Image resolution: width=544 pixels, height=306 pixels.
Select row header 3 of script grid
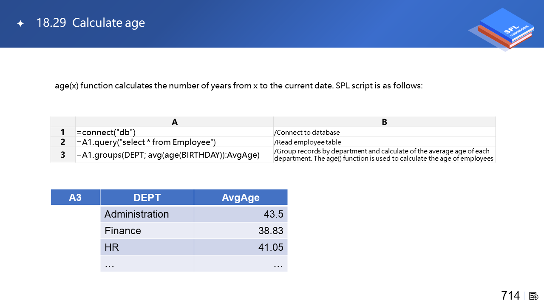pos(63,155)
